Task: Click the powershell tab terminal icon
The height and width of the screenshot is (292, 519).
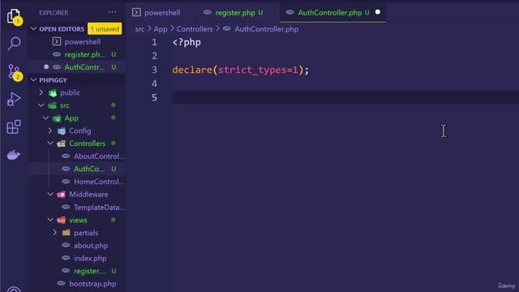Action: pos(136,13)
